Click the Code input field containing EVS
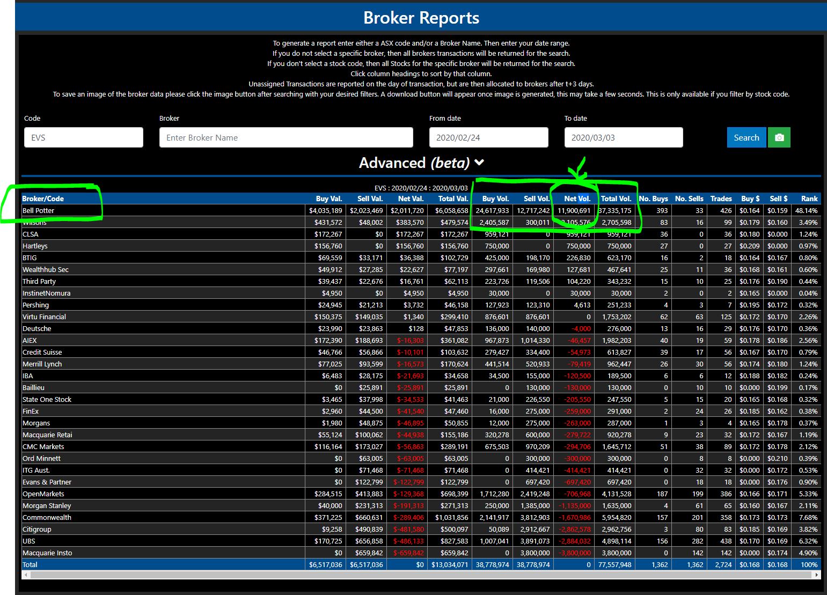 tap(84, 137)
